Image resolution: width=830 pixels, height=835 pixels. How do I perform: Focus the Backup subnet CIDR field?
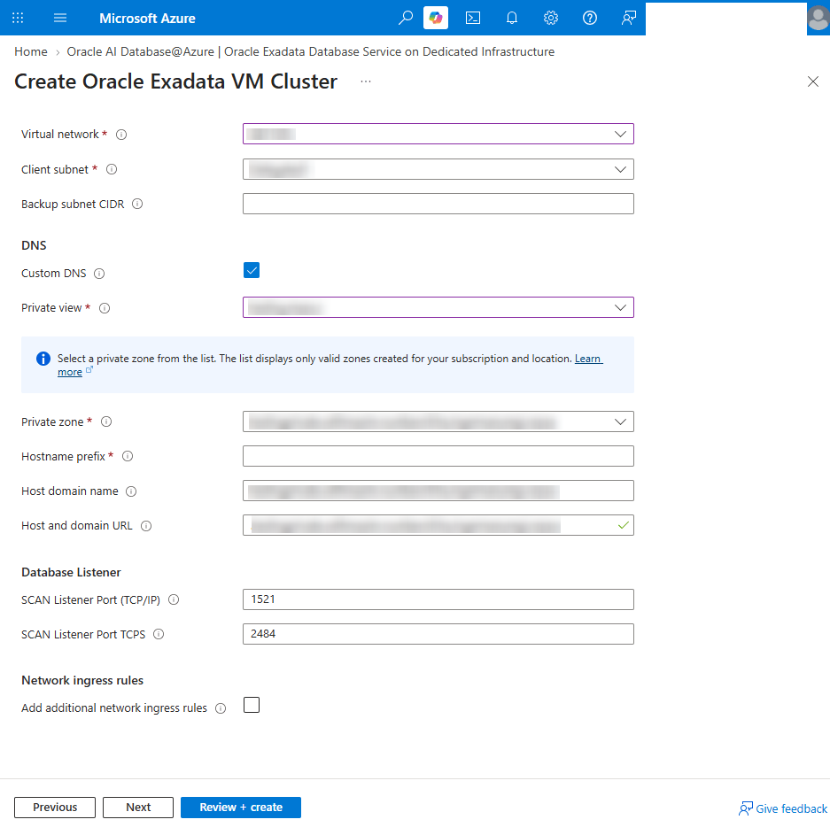pos(438,204)
